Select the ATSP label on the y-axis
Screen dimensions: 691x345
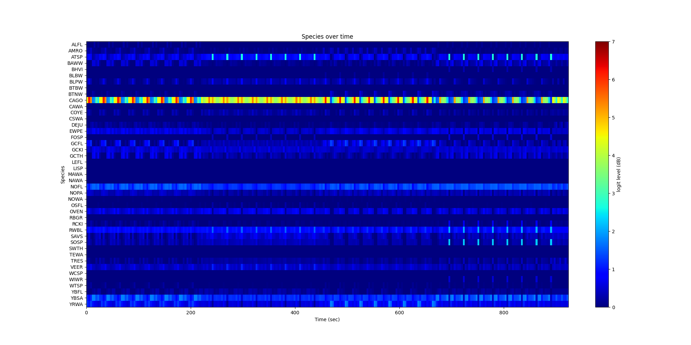pos(77,57)
